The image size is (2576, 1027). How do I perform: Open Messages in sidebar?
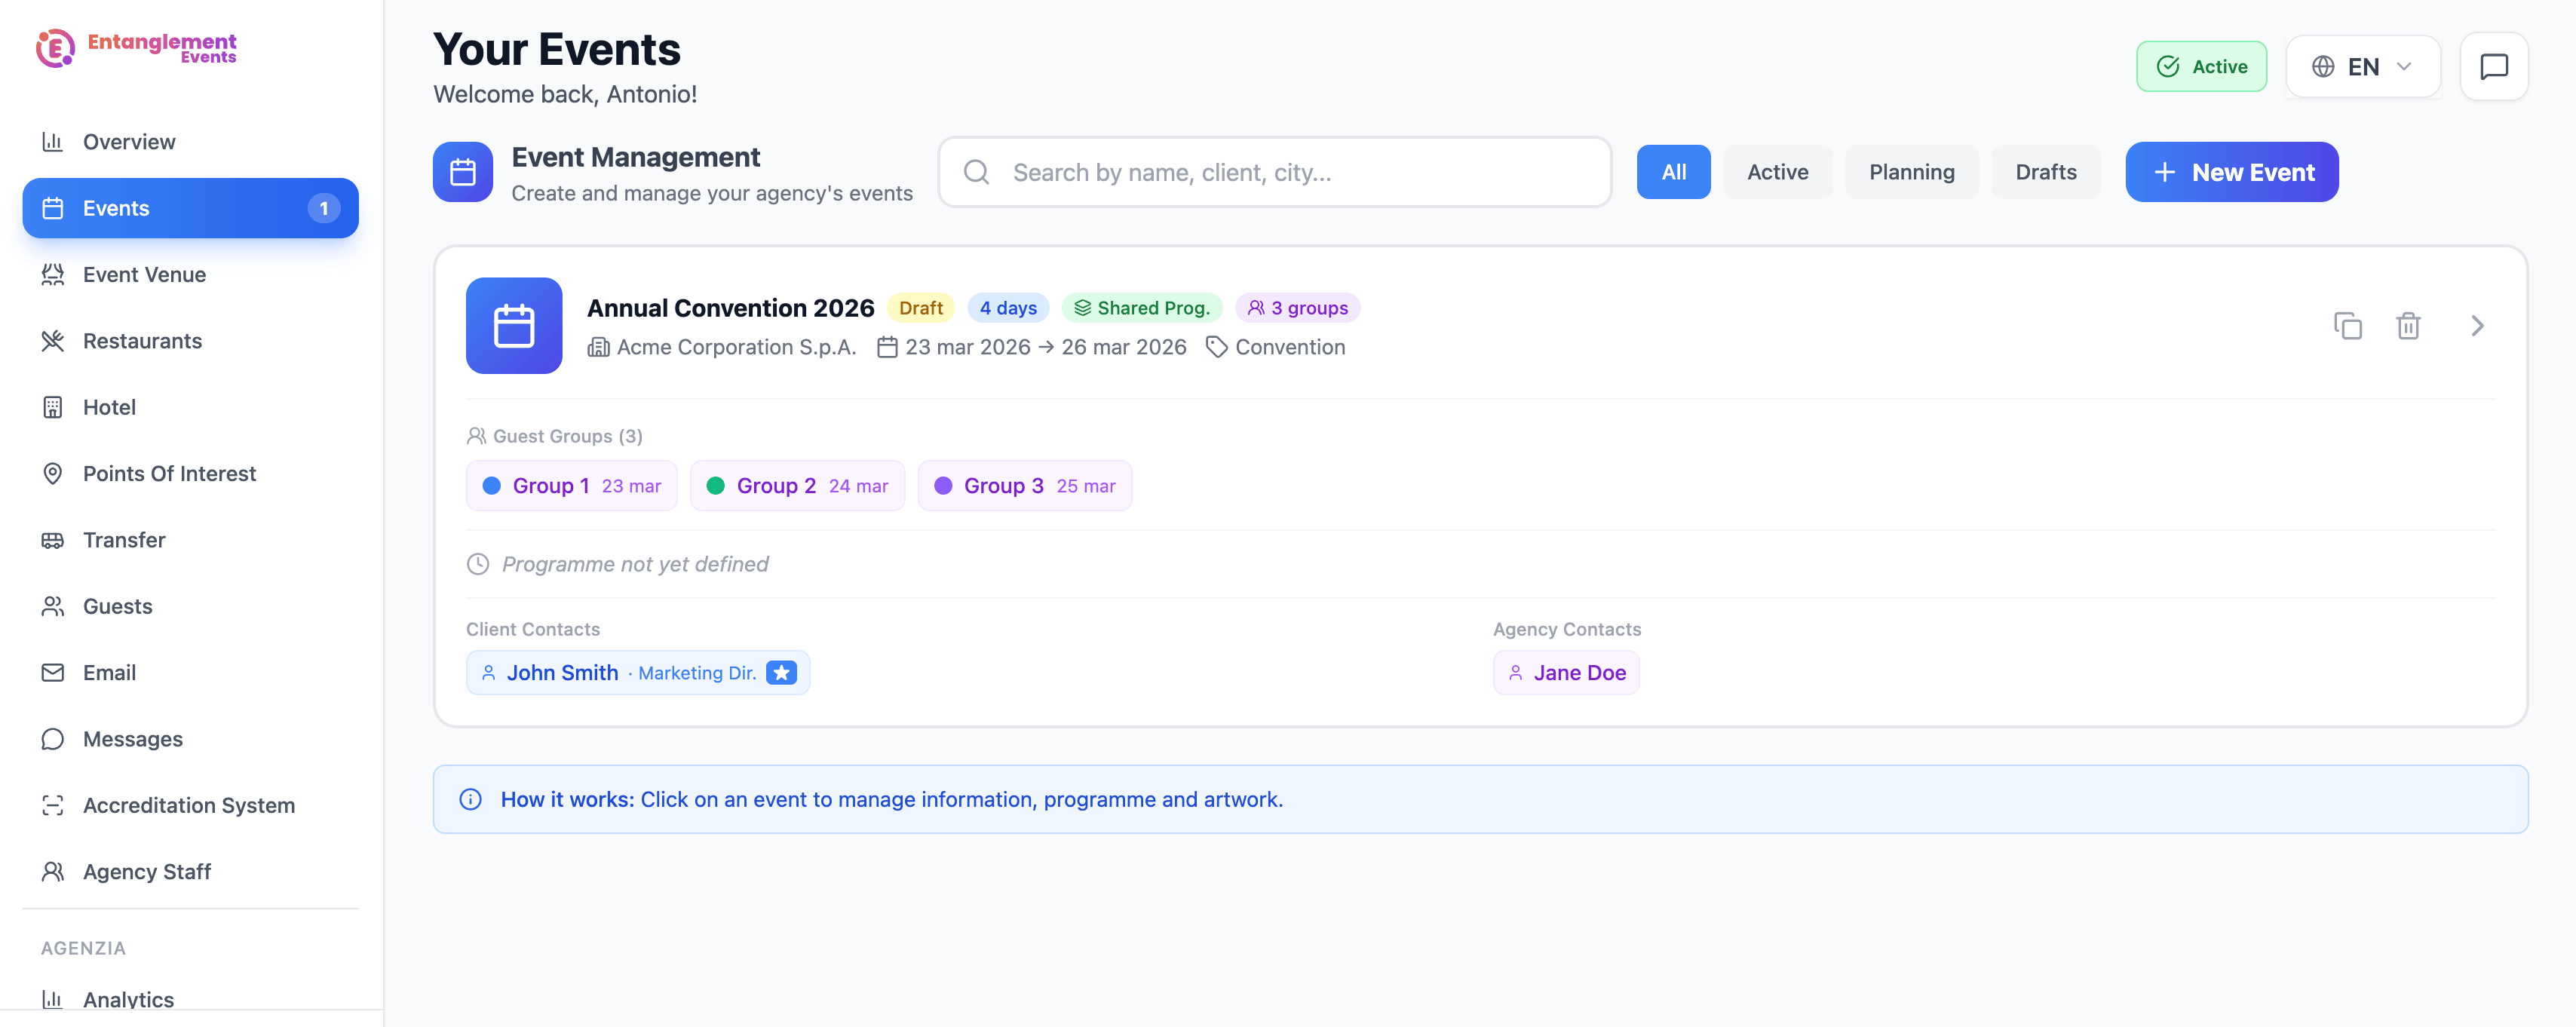[191, 739]
